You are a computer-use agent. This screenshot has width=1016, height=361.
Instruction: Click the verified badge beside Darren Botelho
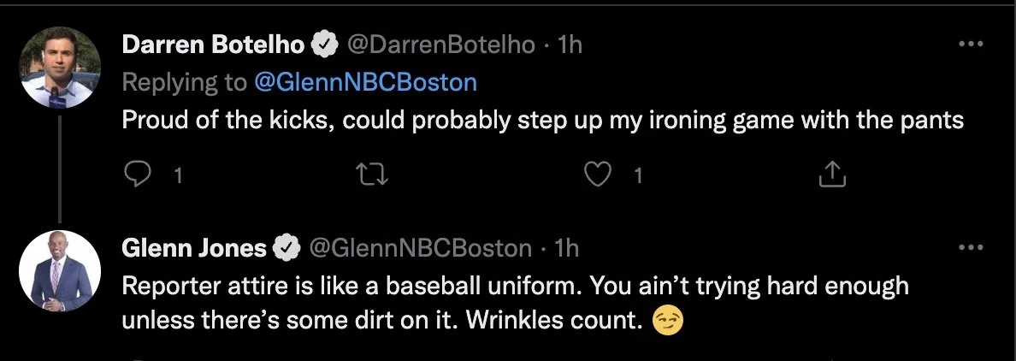tap(326, 44)
